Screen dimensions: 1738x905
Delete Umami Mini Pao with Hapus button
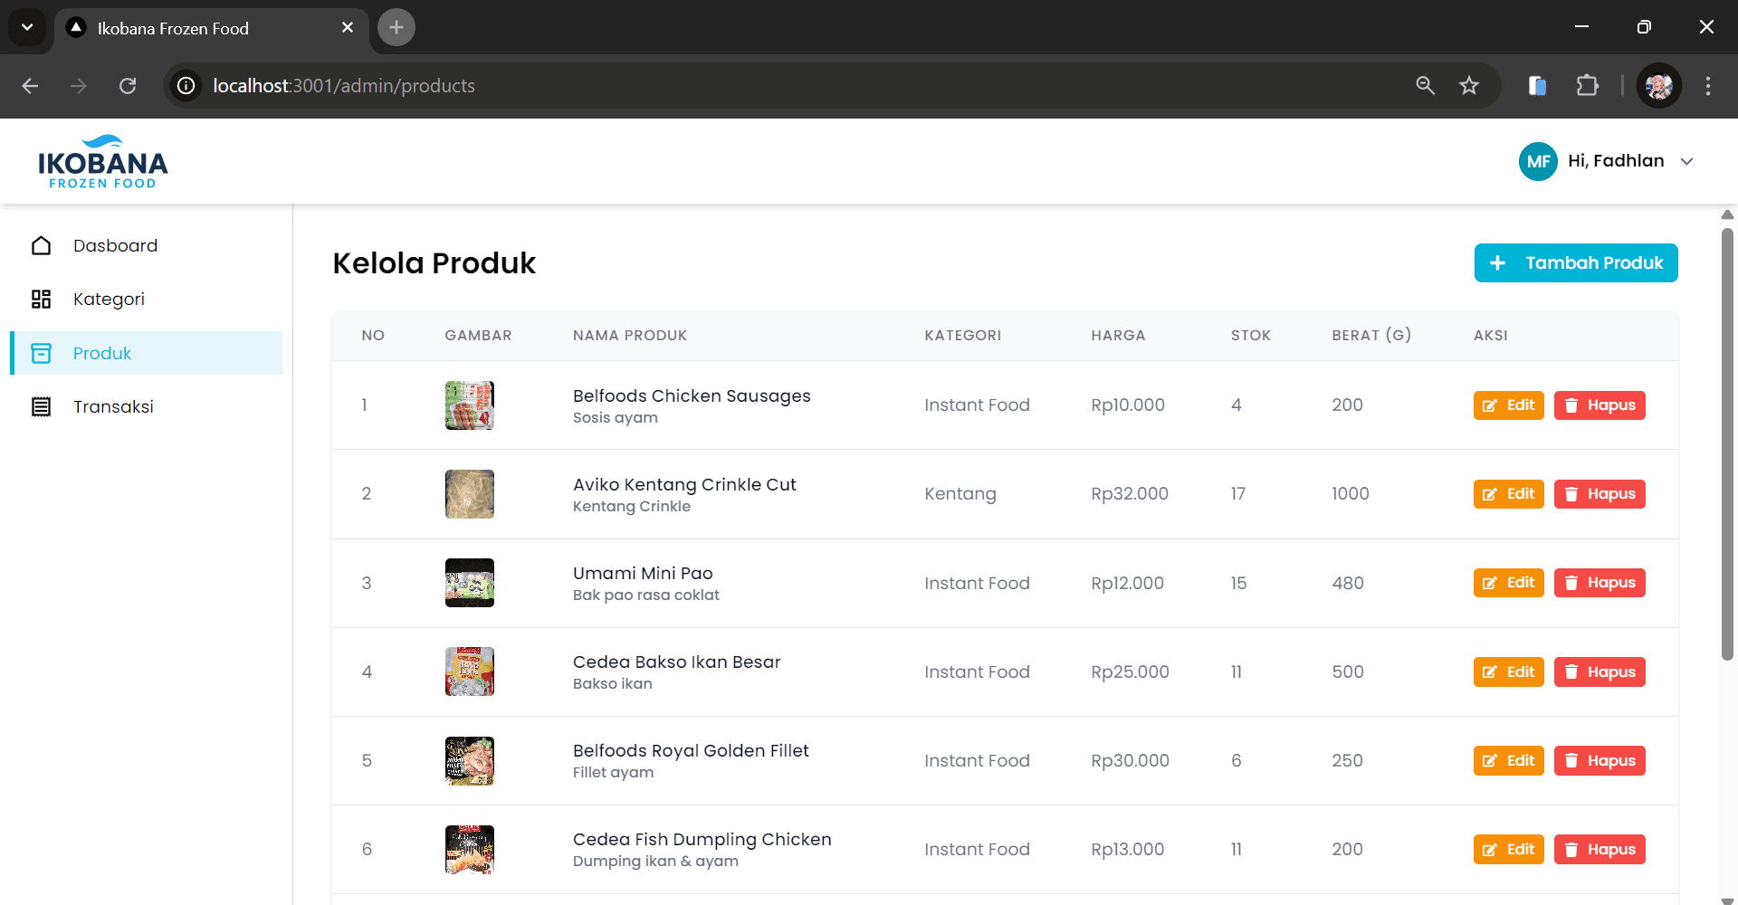point(1599,583)
